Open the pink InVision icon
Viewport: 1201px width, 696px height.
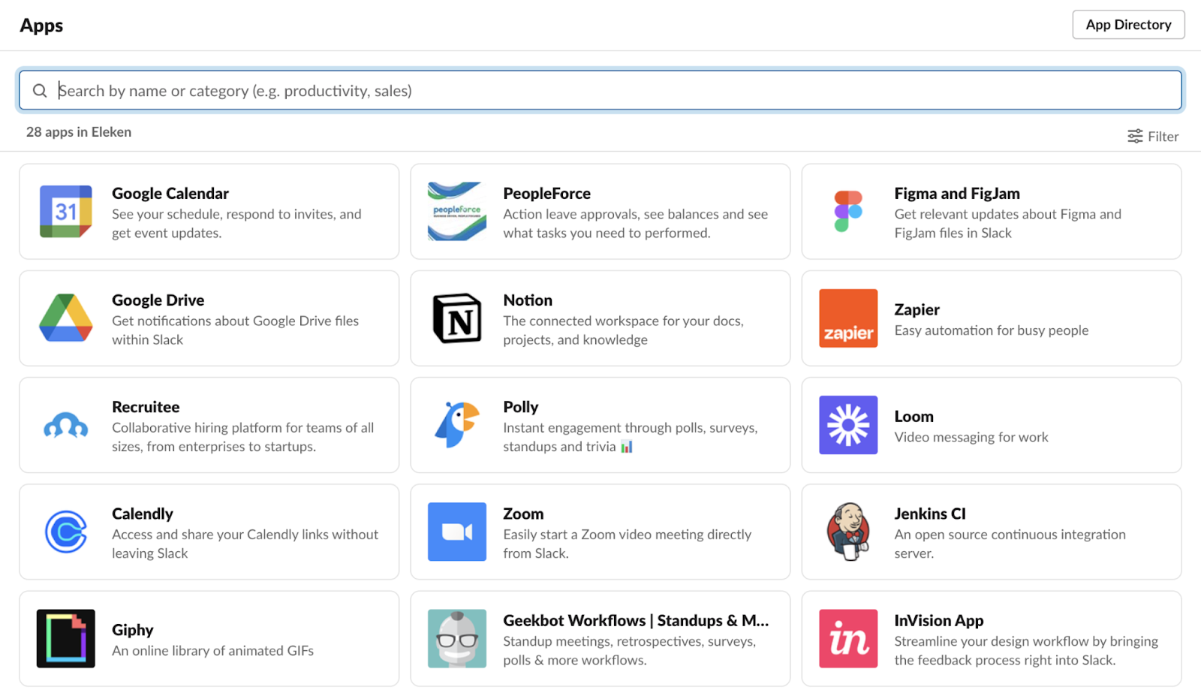(x=848, y=638)
